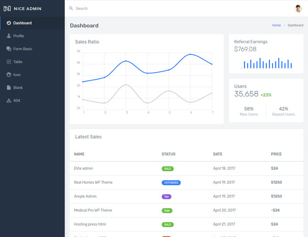Click the Nice Admin logo icon
This screenshot has height=237, width=308.
(7, 8)
